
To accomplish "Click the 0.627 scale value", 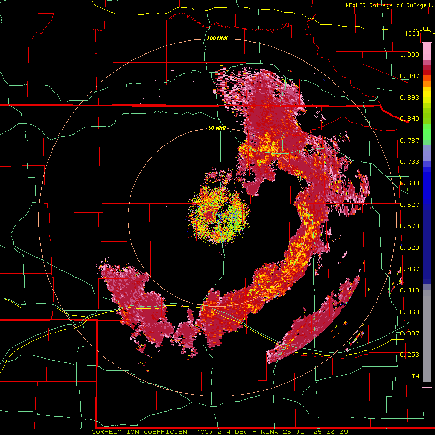I will pos(409,205).
